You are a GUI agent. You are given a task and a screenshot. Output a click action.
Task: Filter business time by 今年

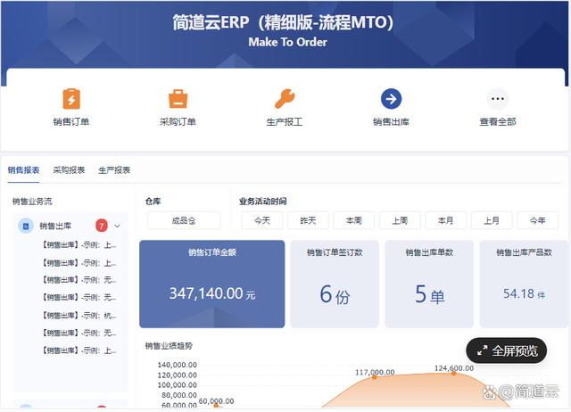point(537,220)
